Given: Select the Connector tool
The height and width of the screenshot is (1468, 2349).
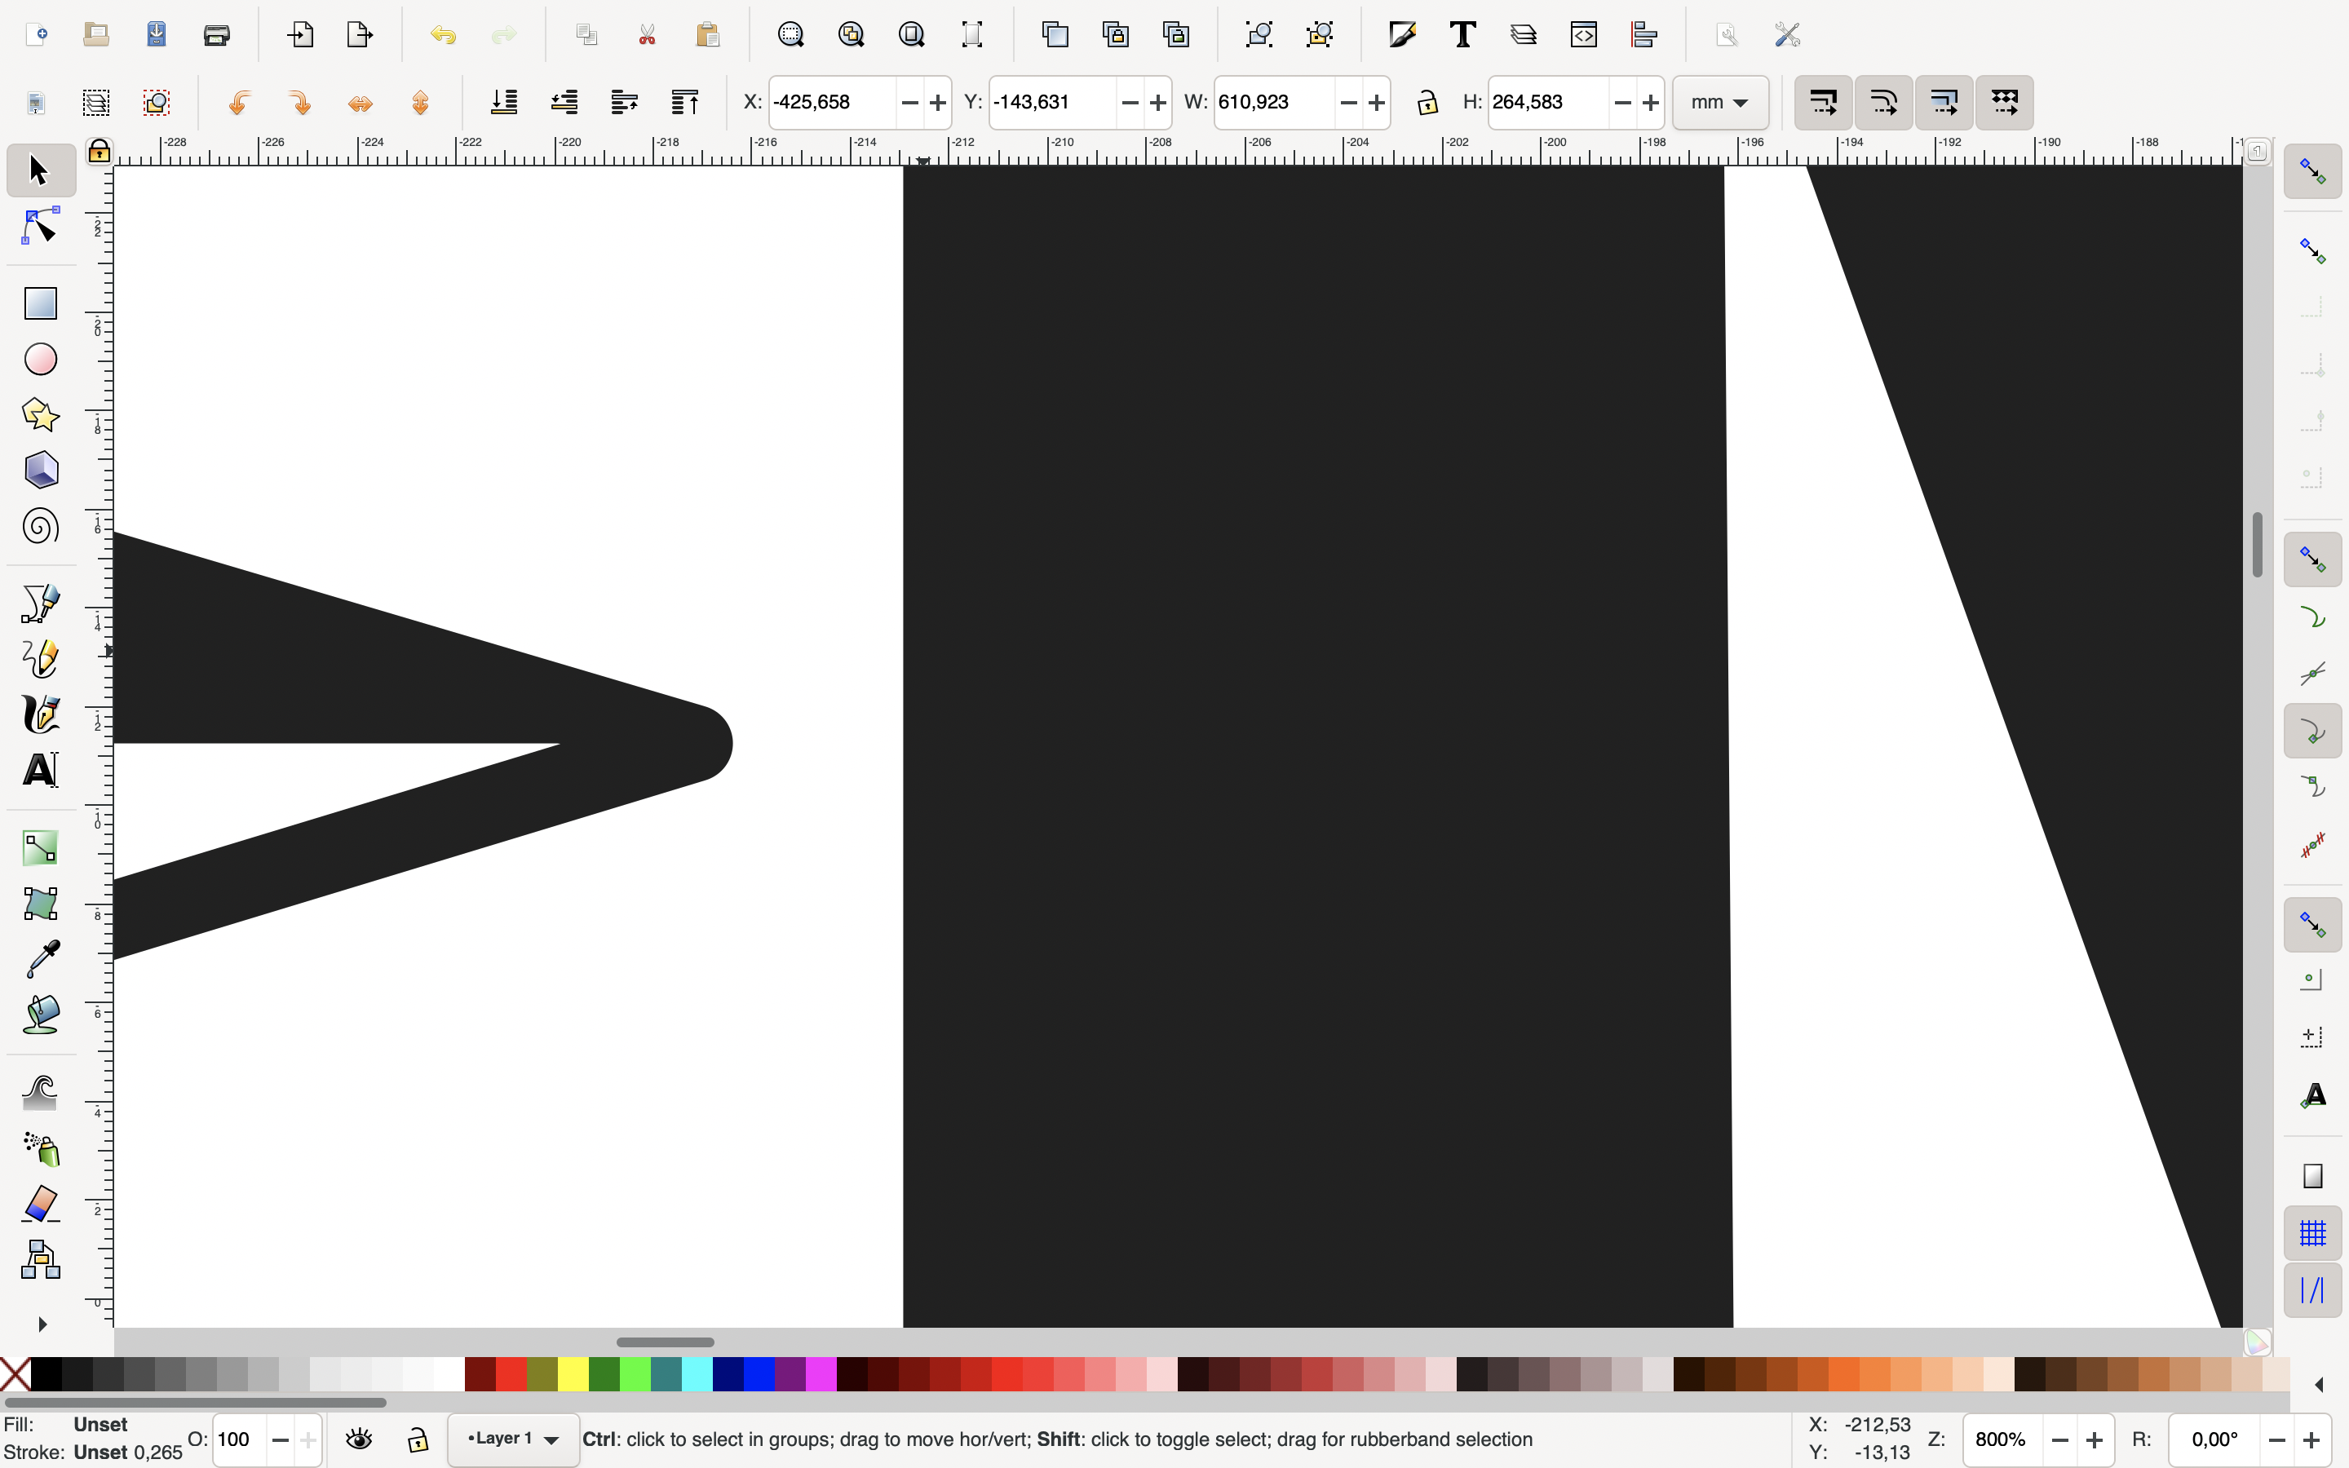Looking at the screenshot, I should [40, 1260].
